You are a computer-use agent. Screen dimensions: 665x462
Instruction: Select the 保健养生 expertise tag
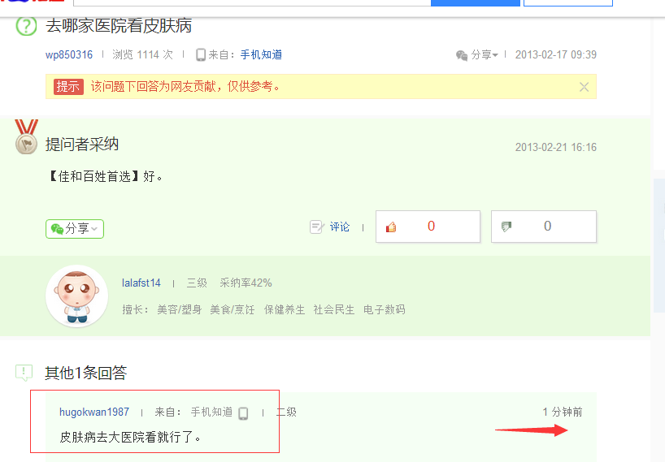click(285, 309)
